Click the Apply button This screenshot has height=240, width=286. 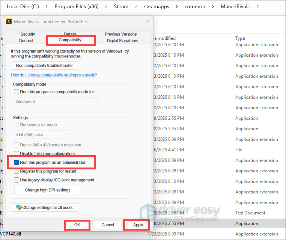click(x=138, y=225)
